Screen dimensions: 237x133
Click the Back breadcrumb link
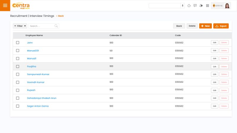coord(60,16)
